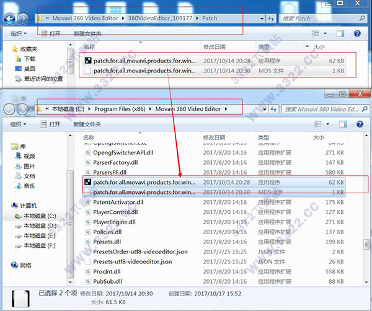Viewport: 372px width, 311px height.
Task: Open the address bar history dropdown in the Patch window
Action: coord(262,19)
